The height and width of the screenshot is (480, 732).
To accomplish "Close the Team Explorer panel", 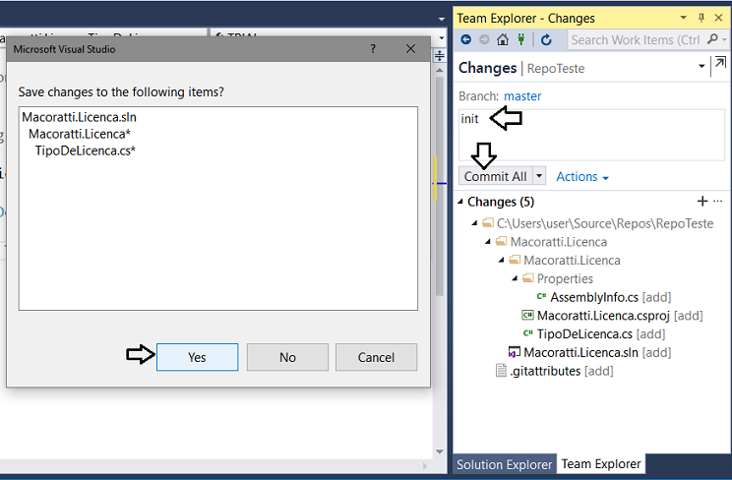I will click(719, 18).
